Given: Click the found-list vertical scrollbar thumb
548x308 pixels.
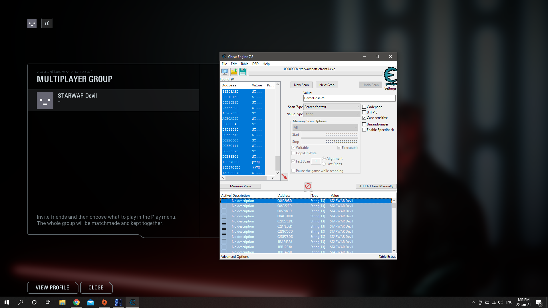Looking at the screenshot, I should [x=277, y=163].
